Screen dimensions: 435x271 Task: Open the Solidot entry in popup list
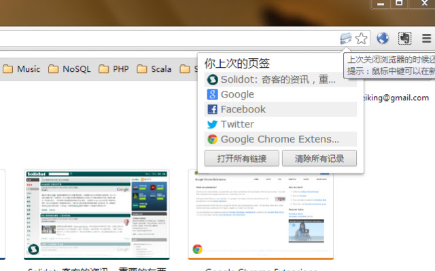[281, 80]
